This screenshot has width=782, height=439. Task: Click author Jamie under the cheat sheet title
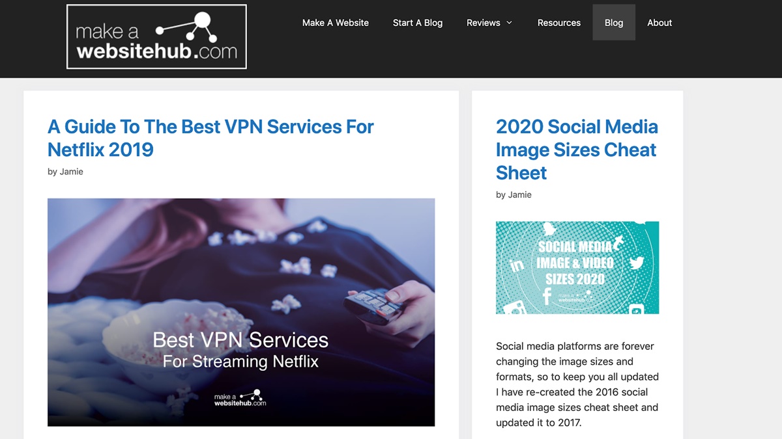click(520, 194)
